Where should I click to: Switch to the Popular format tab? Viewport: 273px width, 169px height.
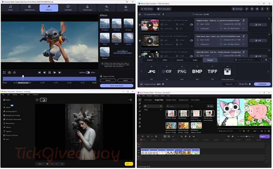pyautogui.click(x=150, y=60)
